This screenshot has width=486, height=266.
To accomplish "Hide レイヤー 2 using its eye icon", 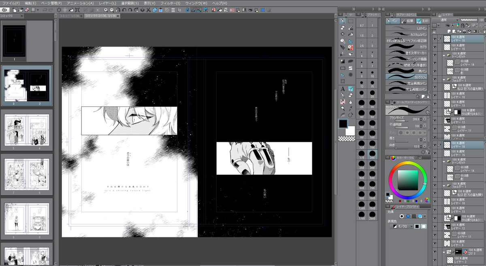I will click(435, 259).
